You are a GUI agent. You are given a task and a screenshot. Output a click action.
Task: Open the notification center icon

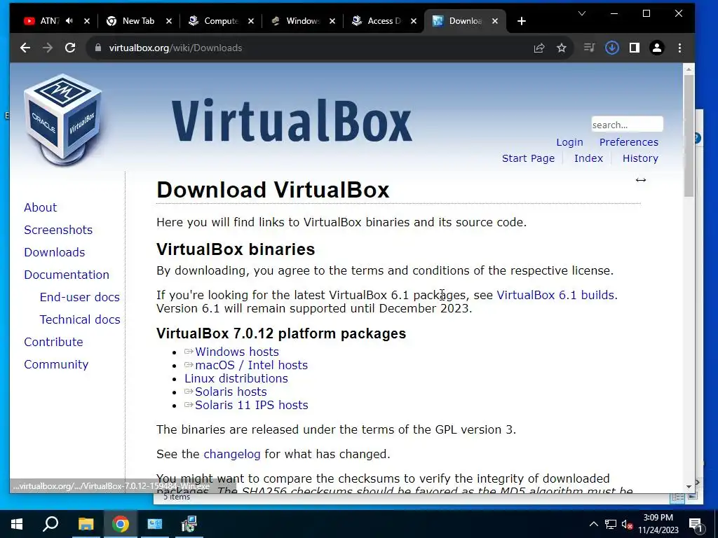pos(696,525)
